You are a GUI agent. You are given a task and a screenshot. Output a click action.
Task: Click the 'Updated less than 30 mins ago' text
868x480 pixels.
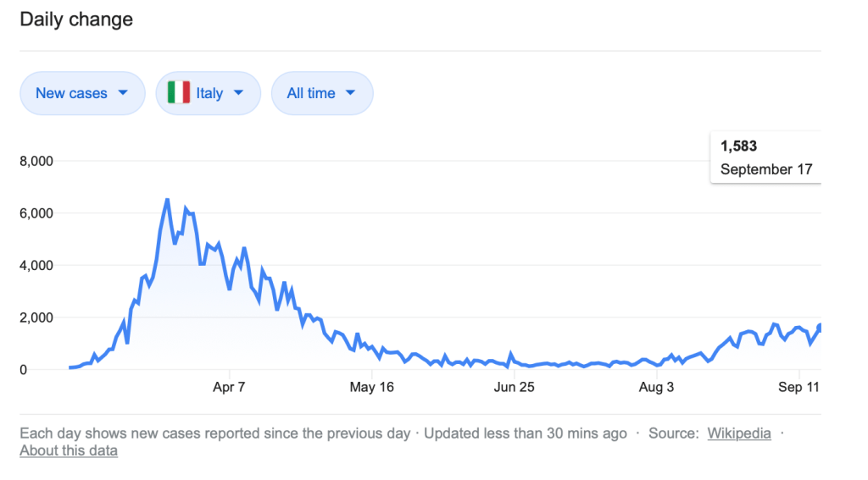pyautogui.click(x=526, y=433)
